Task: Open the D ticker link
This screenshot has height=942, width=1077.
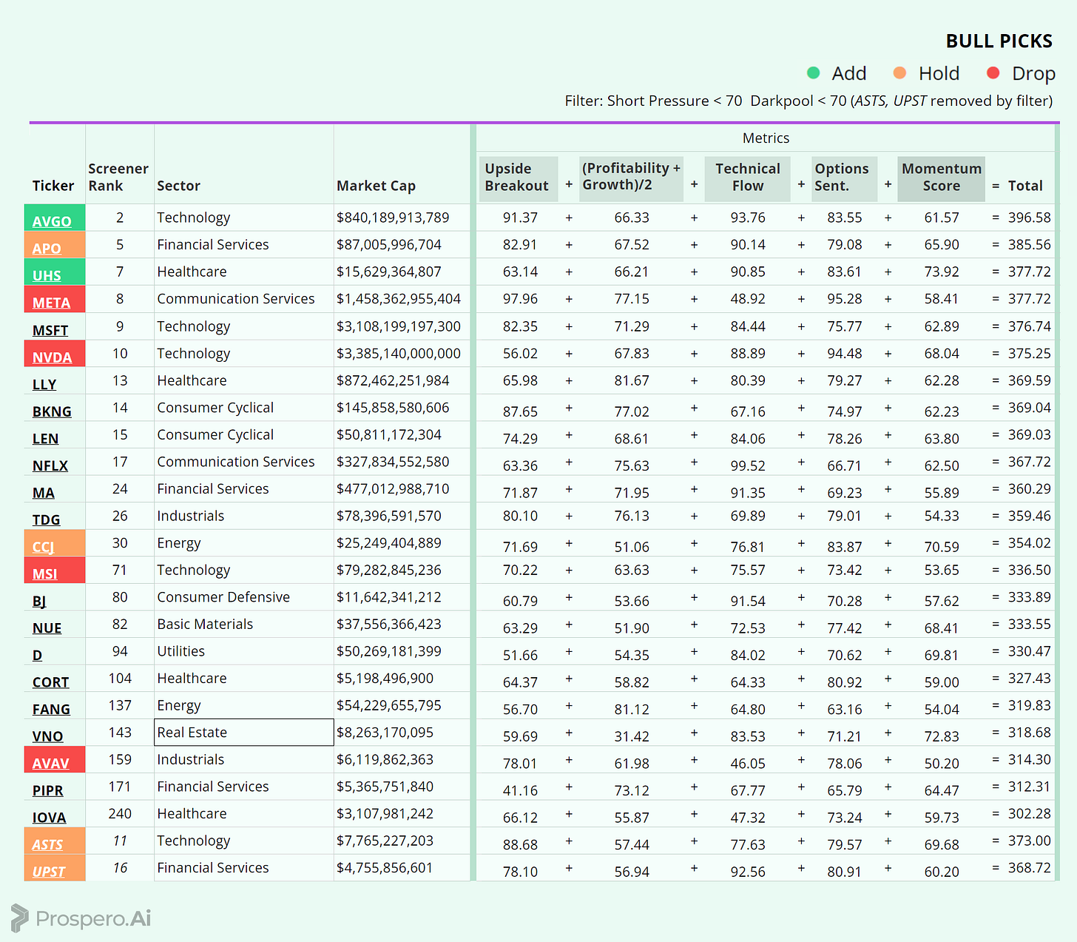Action: (37, 655)
